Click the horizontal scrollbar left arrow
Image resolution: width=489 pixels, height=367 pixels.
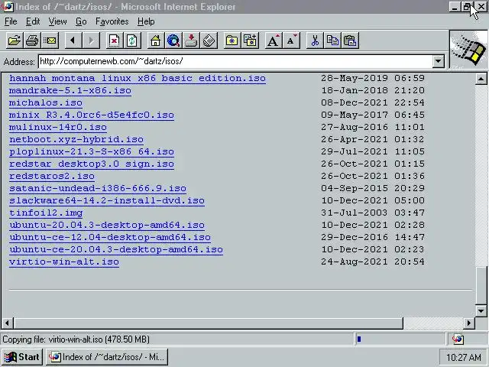click(x=8, y=323)
